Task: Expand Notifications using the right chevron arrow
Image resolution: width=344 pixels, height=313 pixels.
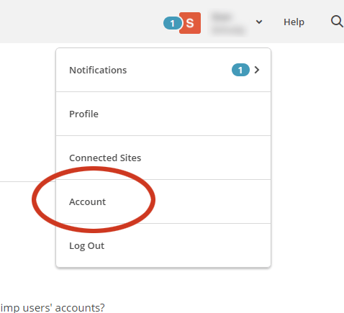Action: [257, 70]
